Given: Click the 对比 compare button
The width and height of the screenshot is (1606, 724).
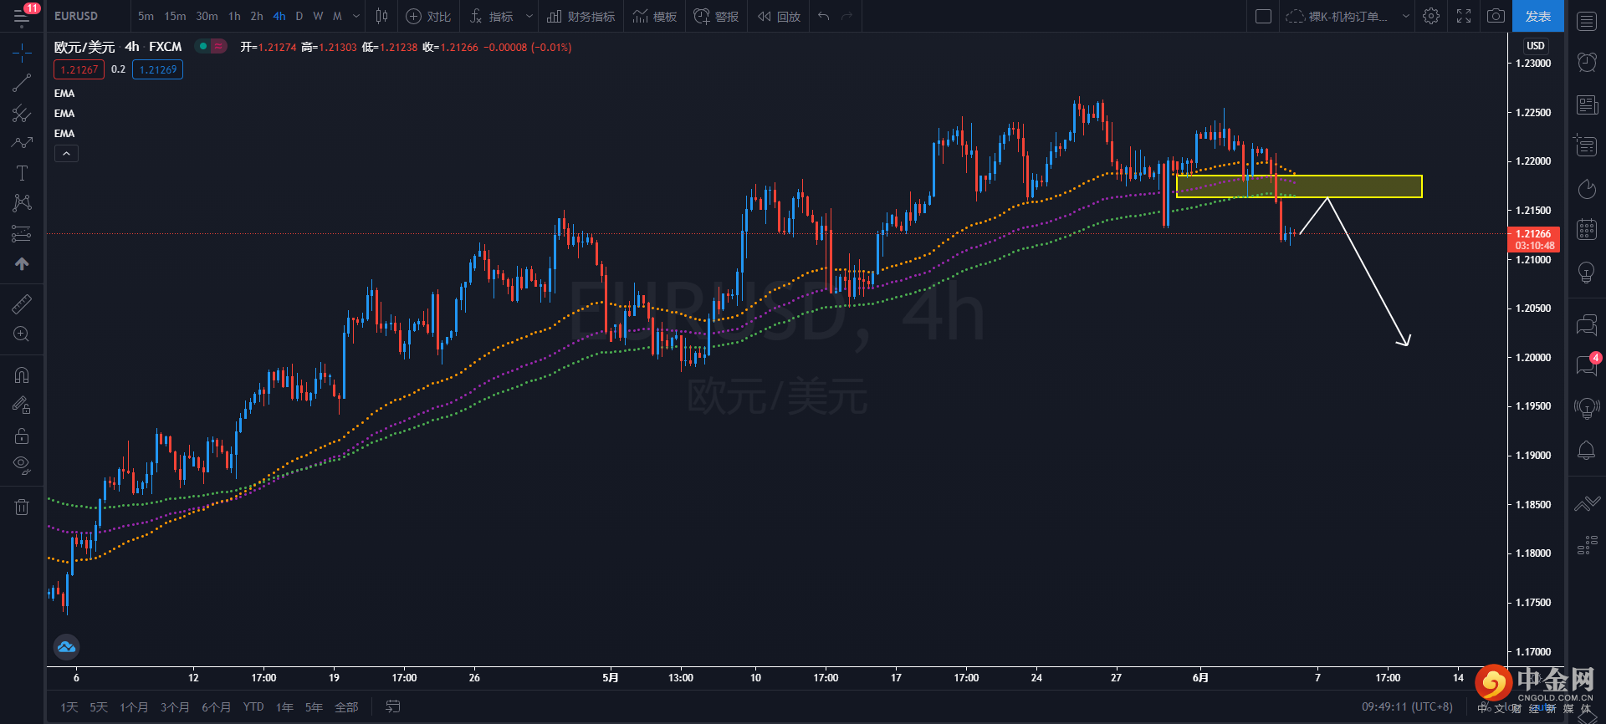Looking at the screenshot, I should pos(428,16).
